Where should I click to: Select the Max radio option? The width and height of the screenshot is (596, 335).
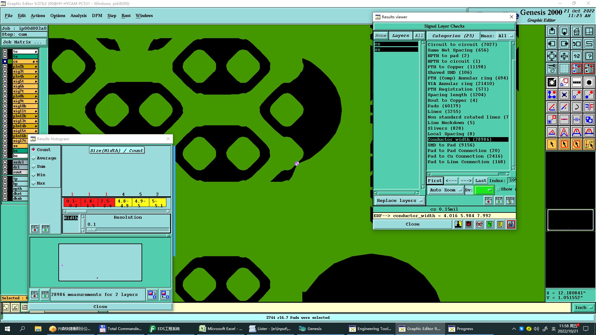pos(34,183)
